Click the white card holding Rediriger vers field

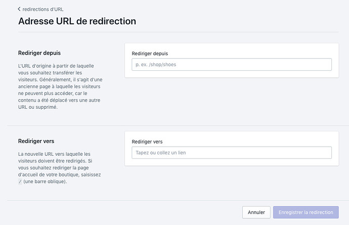[x=231, y=162]
